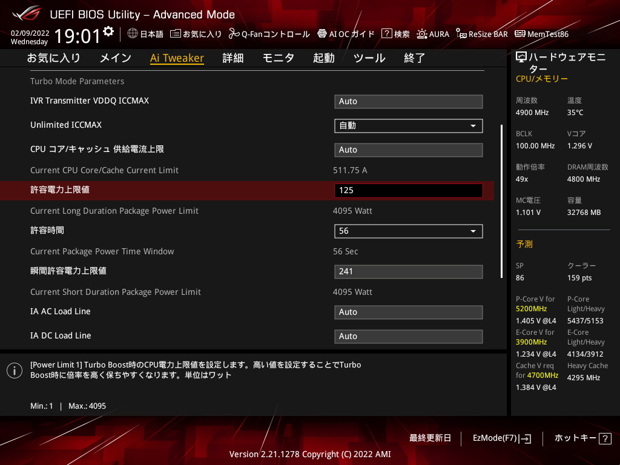Click CPU/メモリー section label

[x=542, y=79]
